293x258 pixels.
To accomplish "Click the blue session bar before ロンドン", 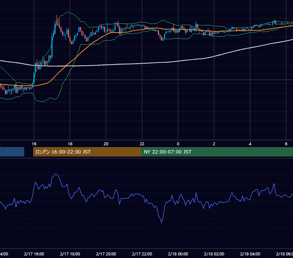I will (12, 152).
